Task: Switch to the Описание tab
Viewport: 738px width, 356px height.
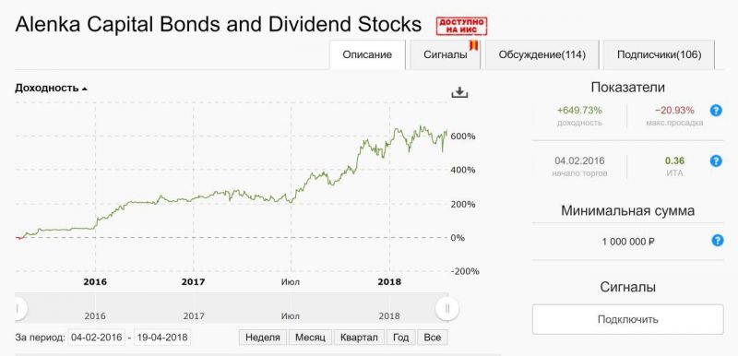Action: (367, 55)
